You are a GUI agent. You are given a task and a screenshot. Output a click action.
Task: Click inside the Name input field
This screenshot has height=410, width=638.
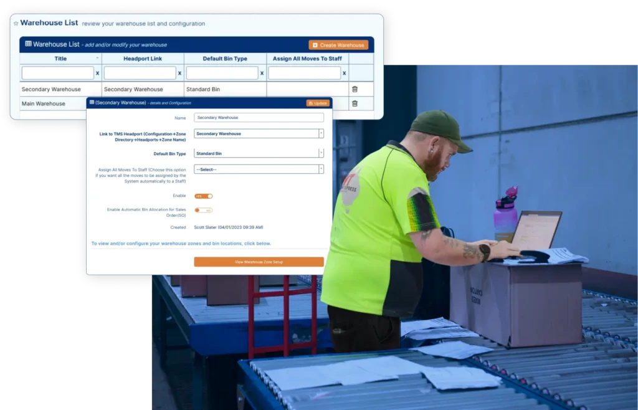tap(259, 117)
